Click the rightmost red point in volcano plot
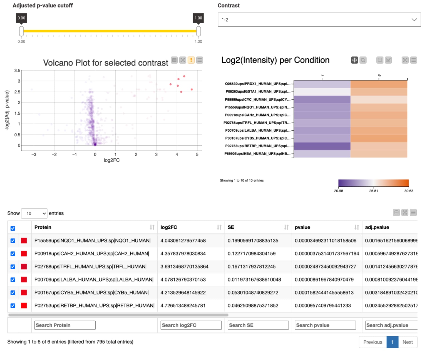Screen dimensions: 427x354 click(x=192, y=89)
